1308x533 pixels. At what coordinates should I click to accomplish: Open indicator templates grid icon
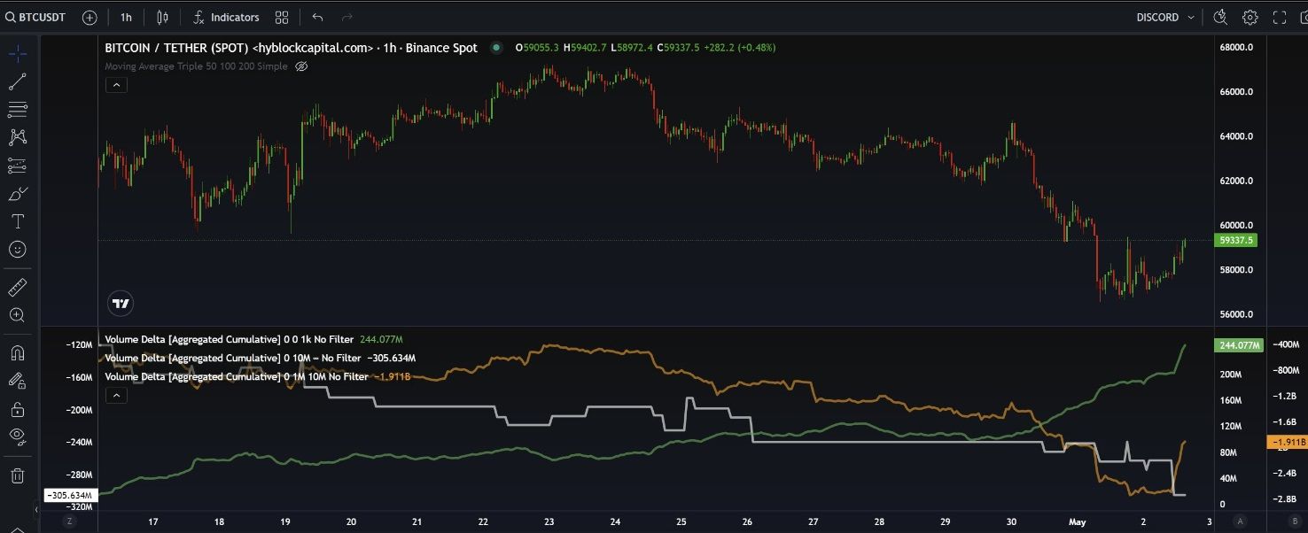[282, 17]
